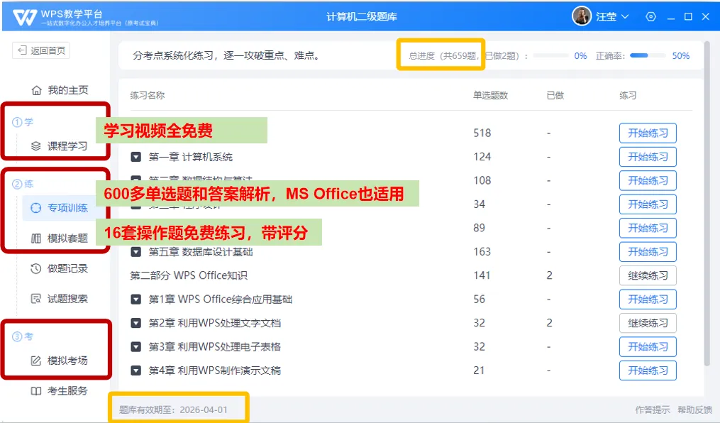This screenshot has height=423, width=720.
Task: Click the 已做 column header
Action: point(555,96)
